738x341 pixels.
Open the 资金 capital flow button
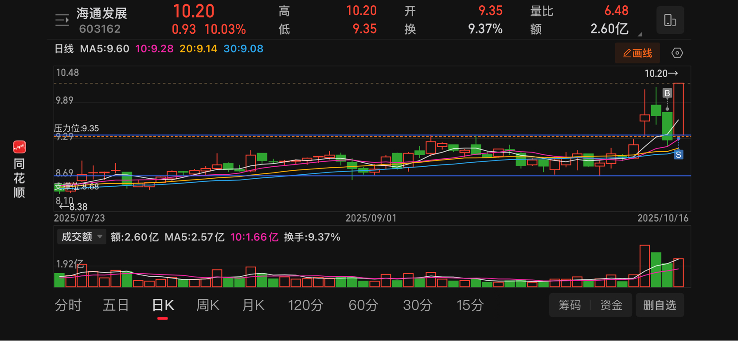pos(611,305)
